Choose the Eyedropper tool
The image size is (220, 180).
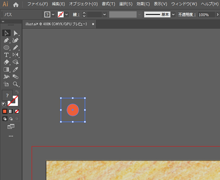click(15, 69)
